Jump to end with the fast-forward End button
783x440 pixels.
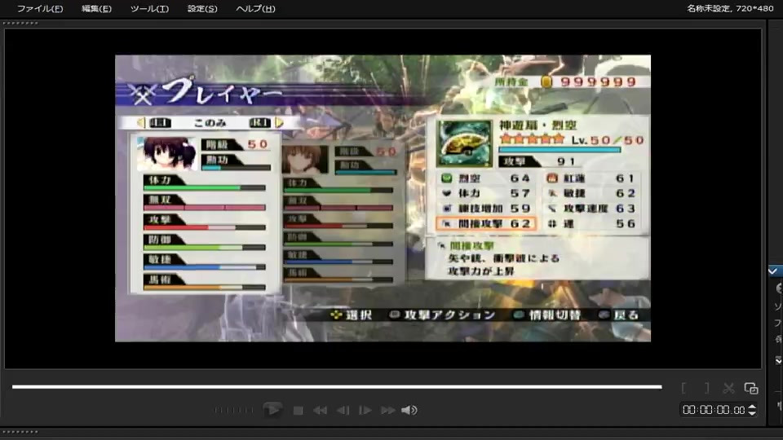tap(388, 411)
